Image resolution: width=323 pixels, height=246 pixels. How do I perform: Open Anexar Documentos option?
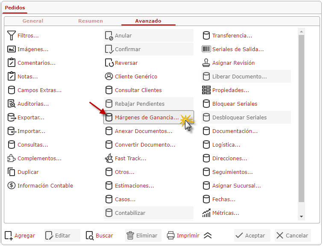pyautogui.click(x=149, y=131)
